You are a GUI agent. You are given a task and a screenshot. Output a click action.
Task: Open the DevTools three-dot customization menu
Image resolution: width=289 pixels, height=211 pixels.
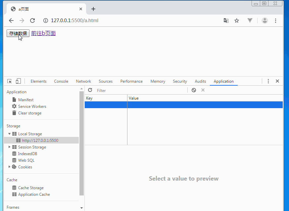click(268, 81)
